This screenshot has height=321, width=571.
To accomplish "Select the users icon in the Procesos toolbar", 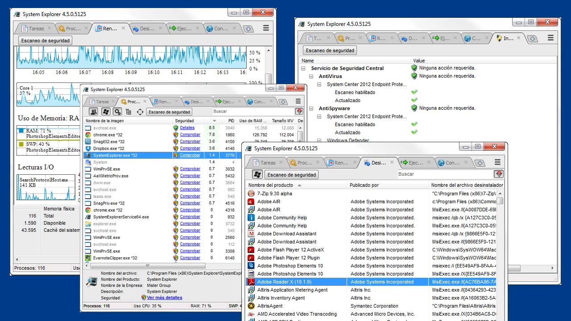I will (94, 112).
